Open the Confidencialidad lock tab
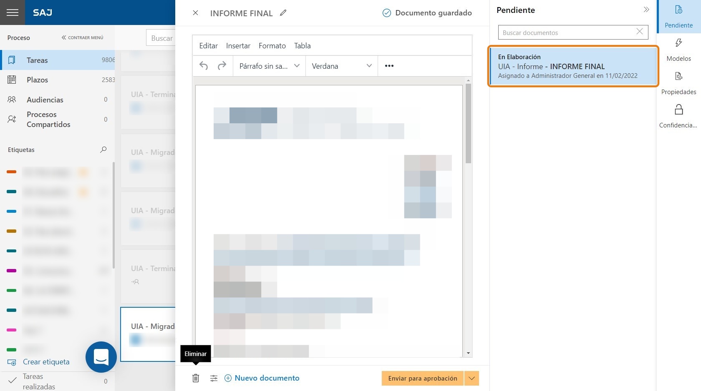This screenshot has height=391, width=701. pyautogui.click(x=679, y=117)
